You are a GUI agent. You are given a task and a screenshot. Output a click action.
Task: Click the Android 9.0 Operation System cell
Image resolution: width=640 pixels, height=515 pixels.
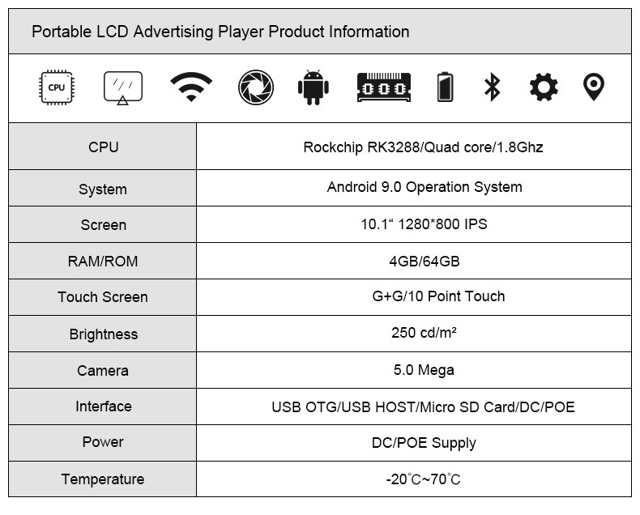pyautogui.click(x=414, y=188)
